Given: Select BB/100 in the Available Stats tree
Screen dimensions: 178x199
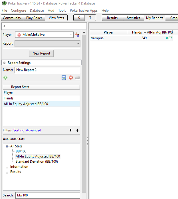Looking at the screenshot, I should (x=21, y=151).
